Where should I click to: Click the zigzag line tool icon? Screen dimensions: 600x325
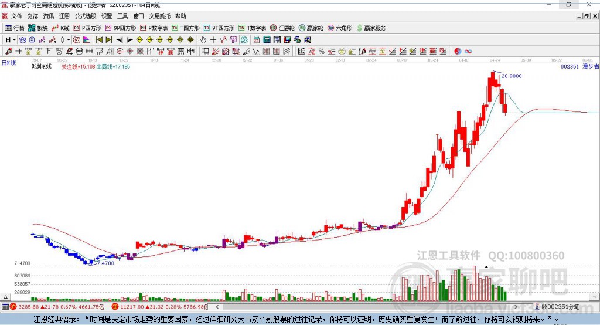[x=223, y=40]
